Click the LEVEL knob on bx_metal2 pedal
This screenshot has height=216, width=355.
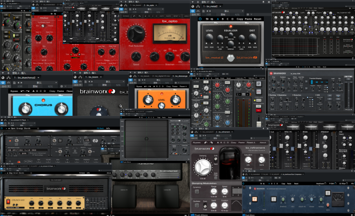pyautogui.click(x=209, y=38)
